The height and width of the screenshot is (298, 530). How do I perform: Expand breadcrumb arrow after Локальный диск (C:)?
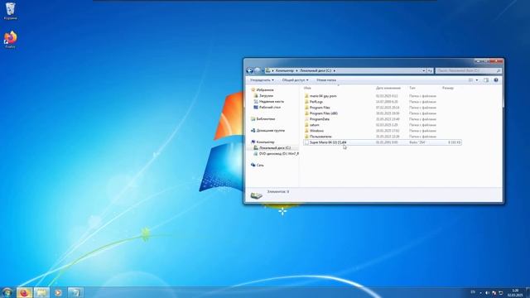point(335,70)
